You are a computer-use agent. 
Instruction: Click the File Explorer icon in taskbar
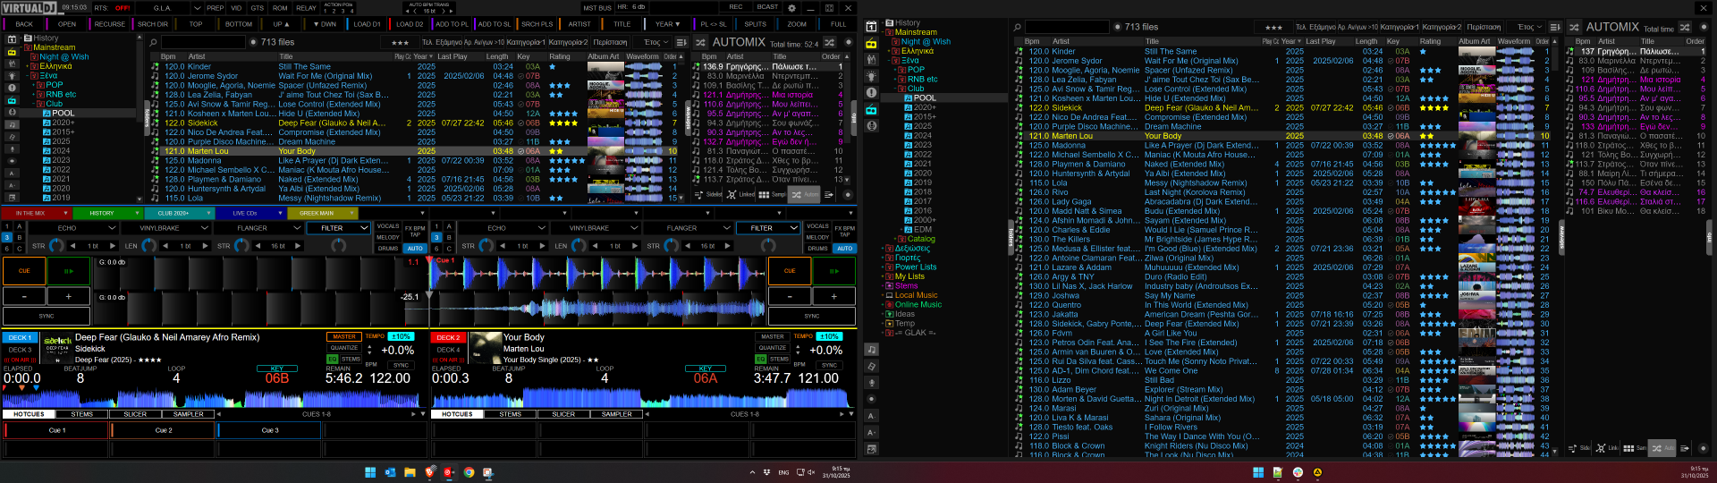410,472
